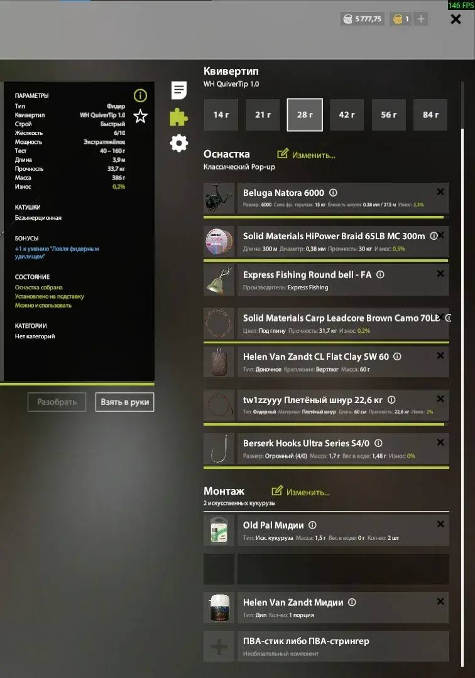Image resolution: width=475 pixels, height=678 pixels.
Task: Show info for Old Pal Мидии
Action: pyautogui.click(x=312, y=525)
